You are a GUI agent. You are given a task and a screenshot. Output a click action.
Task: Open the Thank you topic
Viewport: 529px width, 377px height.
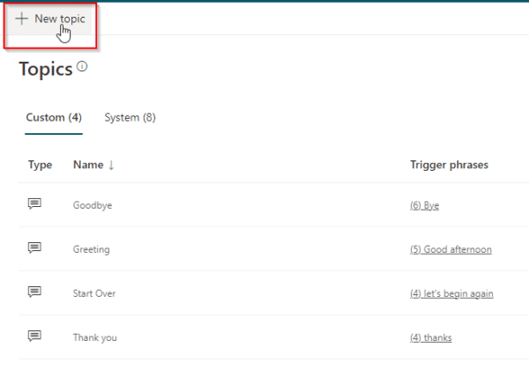click(x=94, y=337)
